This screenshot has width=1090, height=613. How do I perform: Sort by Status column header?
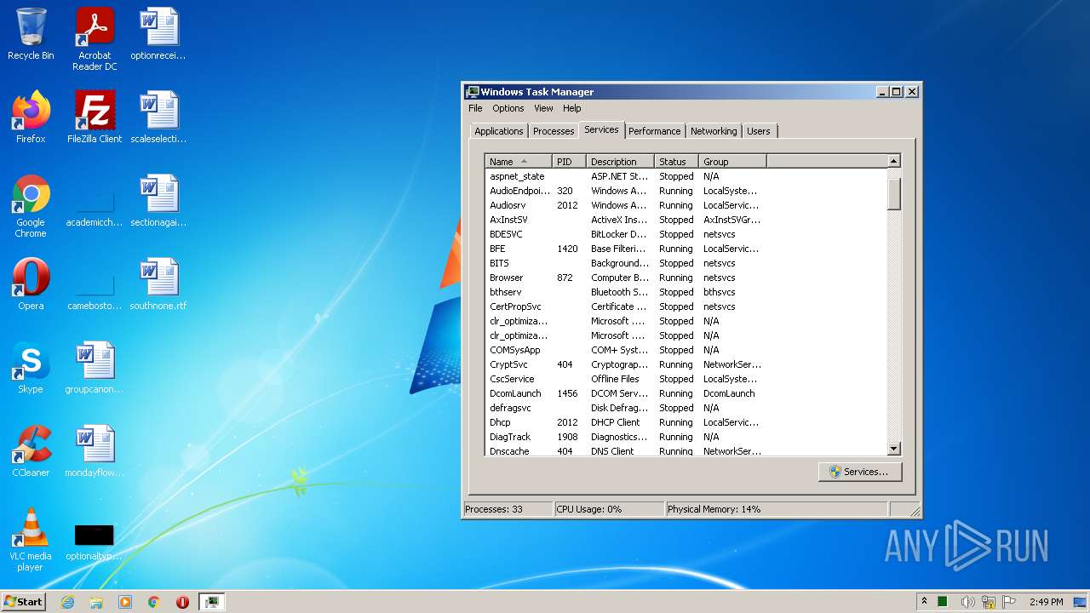pyautogui.click(x=676, y=162)
